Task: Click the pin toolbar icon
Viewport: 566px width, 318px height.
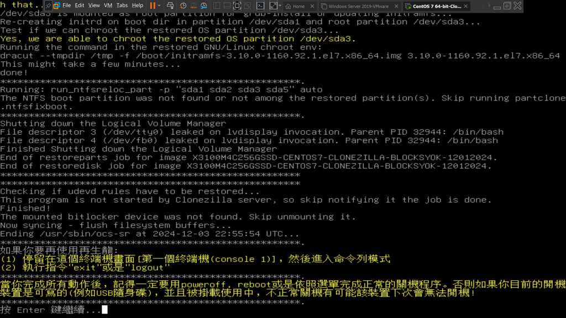Action: point(48,6)
